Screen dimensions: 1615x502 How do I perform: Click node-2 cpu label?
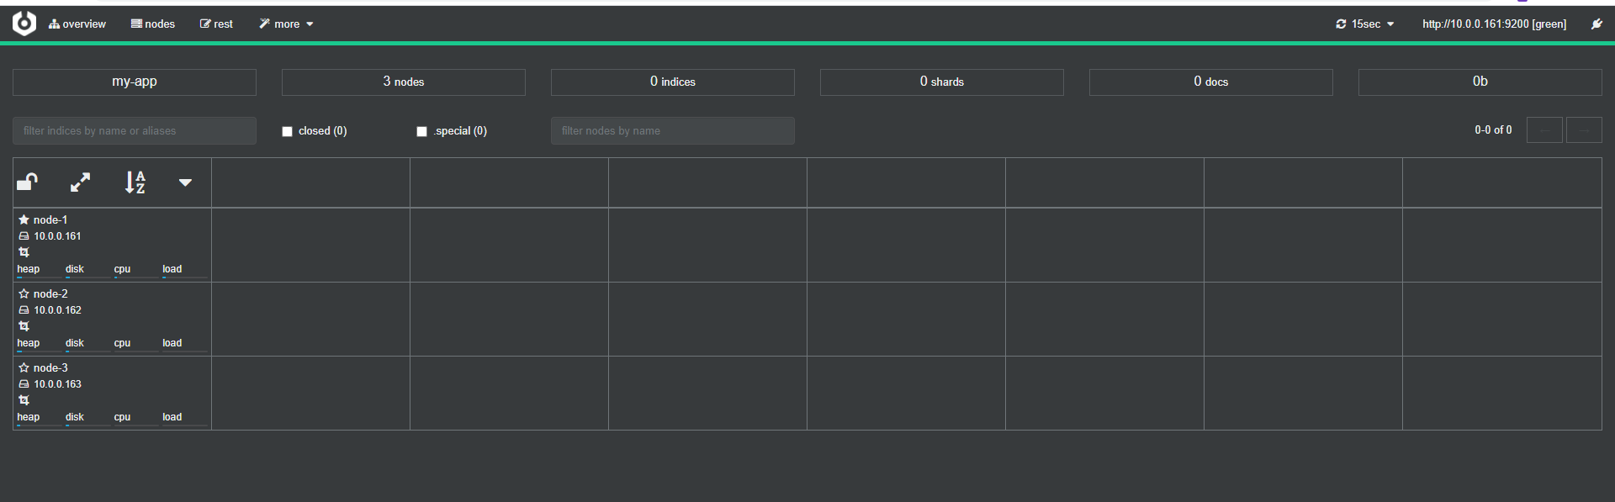pos(122,343)
